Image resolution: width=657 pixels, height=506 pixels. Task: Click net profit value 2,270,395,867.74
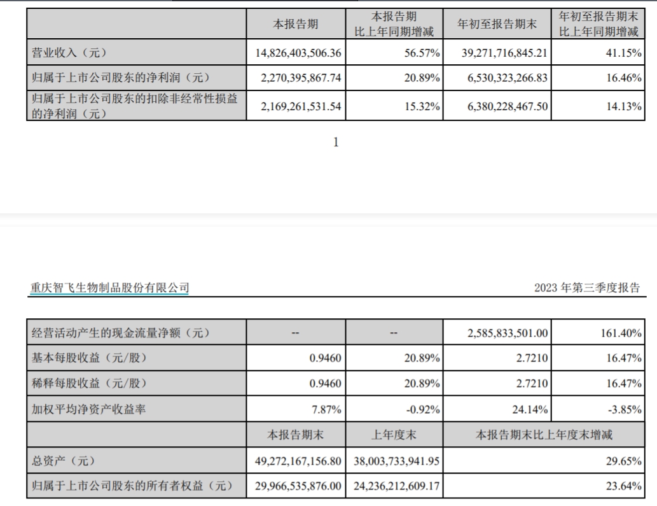[301, 78]
